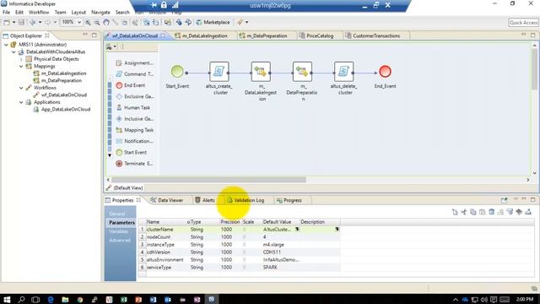Click the save disk toolbar icon
This screenshot has height=304, width=540.
pos(21,23)
